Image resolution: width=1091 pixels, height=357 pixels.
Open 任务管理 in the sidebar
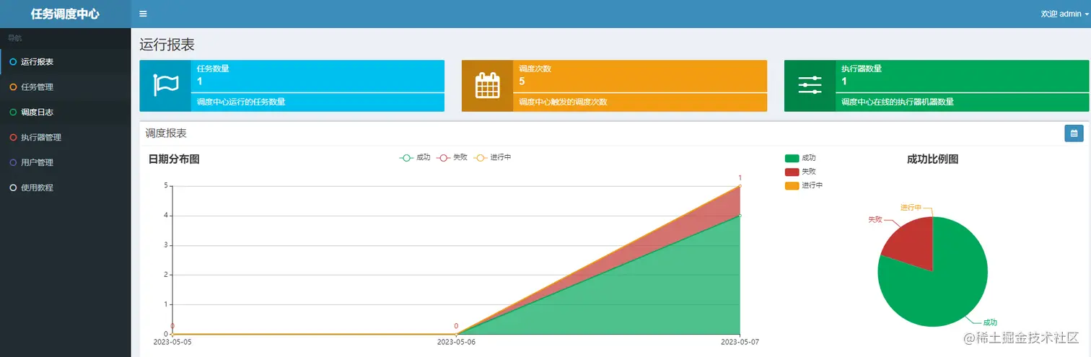tap(66, 87)
